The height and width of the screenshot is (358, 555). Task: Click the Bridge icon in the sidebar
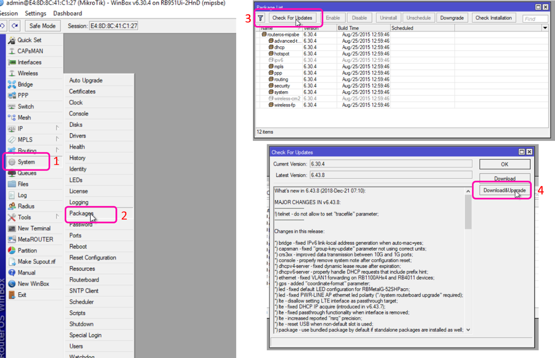click(12, 84)
